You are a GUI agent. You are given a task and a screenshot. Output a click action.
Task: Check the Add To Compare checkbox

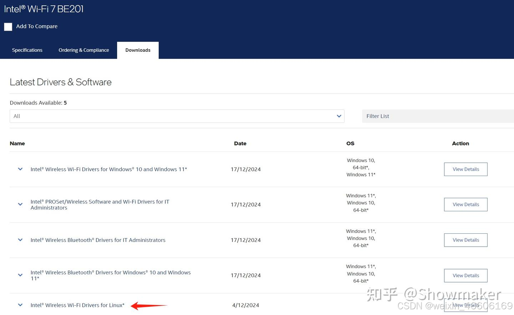click(8, 26)
